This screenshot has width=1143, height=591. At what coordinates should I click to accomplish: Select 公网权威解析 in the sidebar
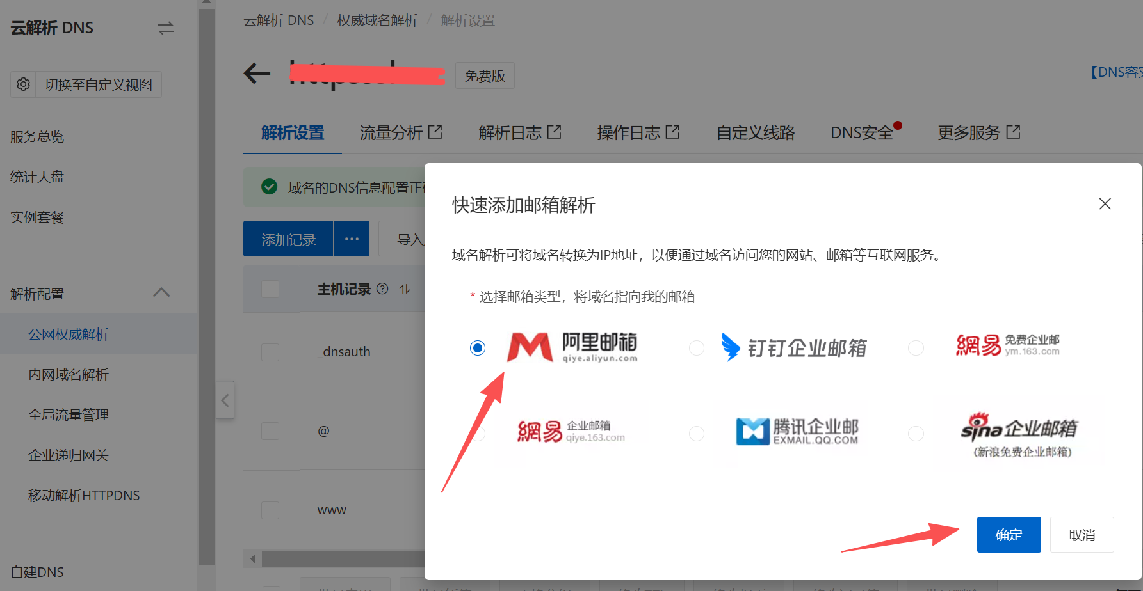(69, 334)
